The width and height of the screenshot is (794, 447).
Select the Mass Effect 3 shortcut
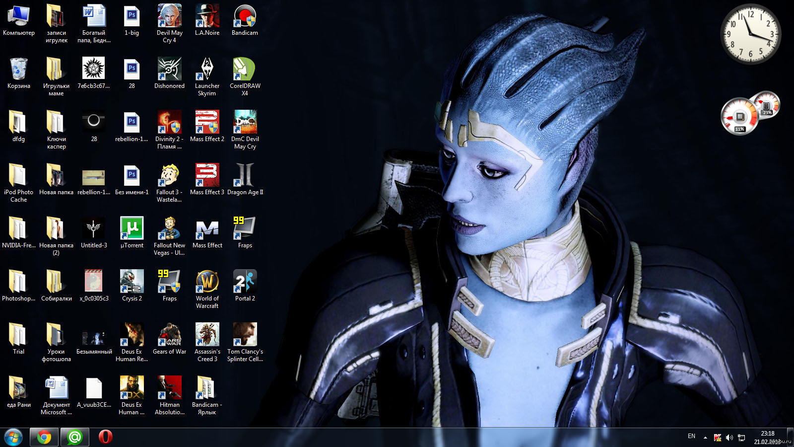(207, 180)
